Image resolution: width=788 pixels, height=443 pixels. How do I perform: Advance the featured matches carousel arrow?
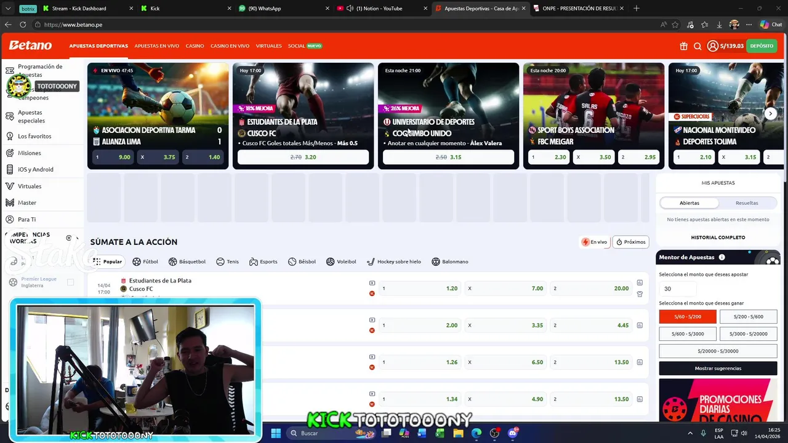(770, 114)
